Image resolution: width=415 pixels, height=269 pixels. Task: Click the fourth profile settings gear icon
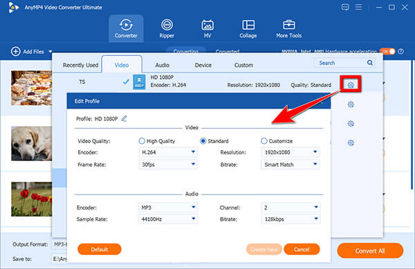(x=351, y=143)
